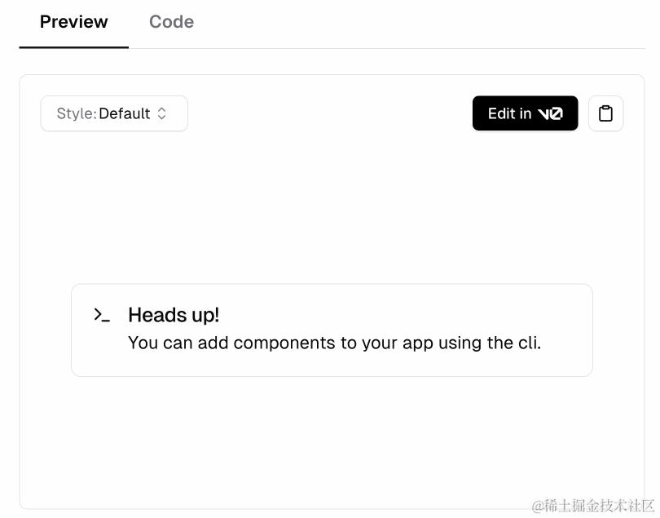Select the "Heads up!" alert title

pyautogui.click(x=174, y=315)
